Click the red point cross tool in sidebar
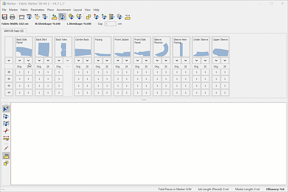Screen dimensions: 288x192 click(6, 131)
